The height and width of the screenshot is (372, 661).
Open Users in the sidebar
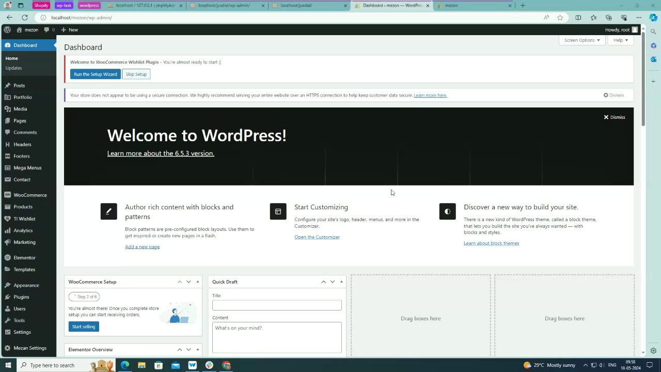(20, 309)
